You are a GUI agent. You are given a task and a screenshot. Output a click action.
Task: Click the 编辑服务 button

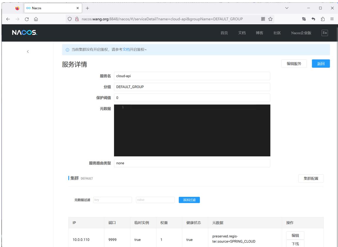click(294, 63)
